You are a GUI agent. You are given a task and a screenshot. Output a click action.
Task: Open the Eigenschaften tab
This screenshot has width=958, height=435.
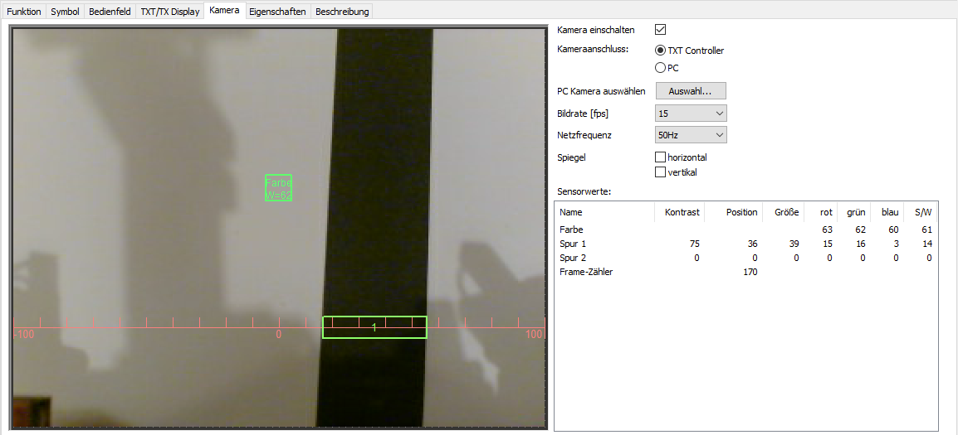277,12
